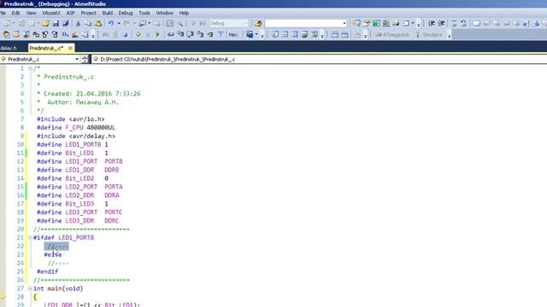547x307 pixels.
Task: Click the #endif directive on line 25
Action: [x=48, y=271]
